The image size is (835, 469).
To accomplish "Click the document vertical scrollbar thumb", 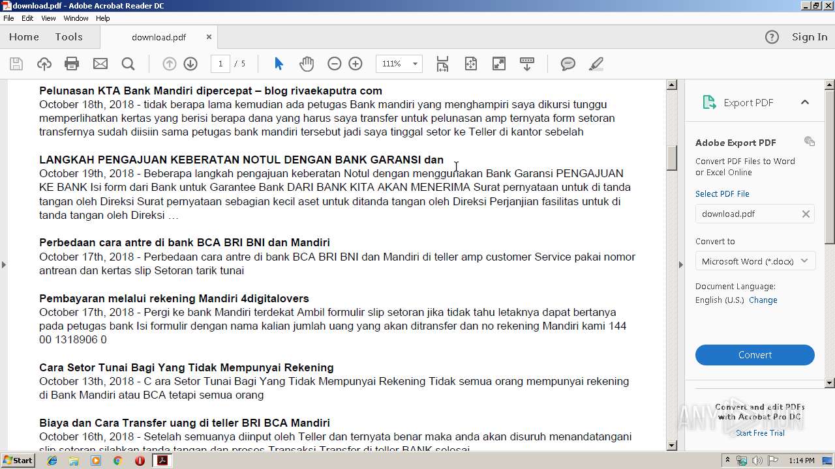I will (x=671, y=158).
